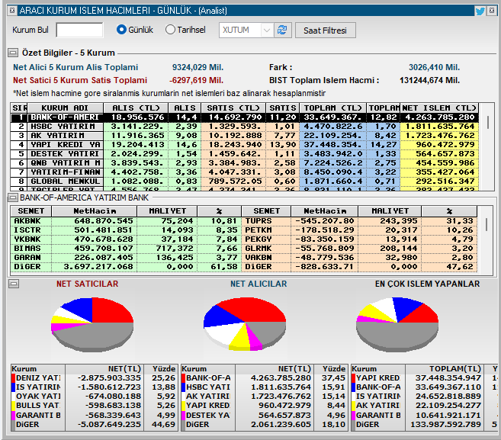Image resolution: width=501 pixels, height=440 pixels.
Task: Click TUPRS in the sold stocks list
Action: 259,221
